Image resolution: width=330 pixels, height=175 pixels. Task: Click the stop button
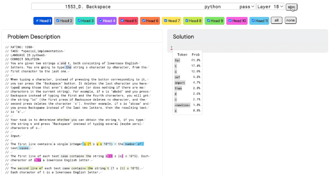pos(291,7)
